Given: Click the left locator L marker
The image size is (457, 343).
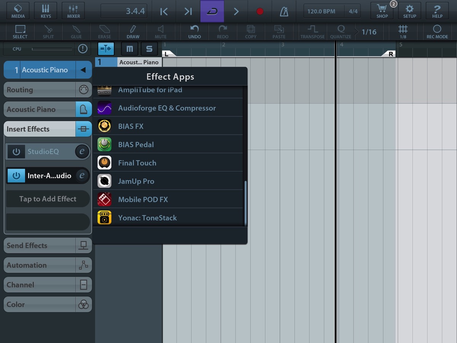Looking at the screenshot, I should click(168, 54).
